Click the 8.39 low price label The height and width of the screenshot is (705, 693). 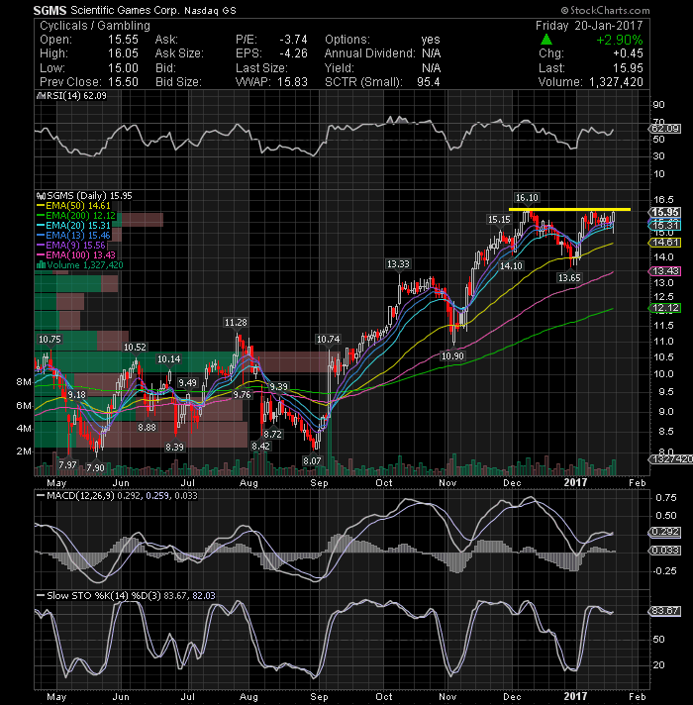click(174, 447)
